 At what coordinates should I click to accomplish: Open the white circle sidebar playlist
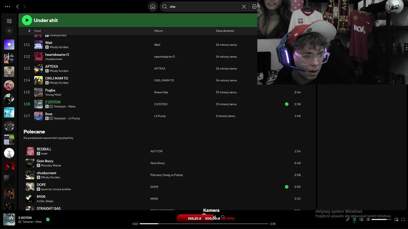(9, 153)
